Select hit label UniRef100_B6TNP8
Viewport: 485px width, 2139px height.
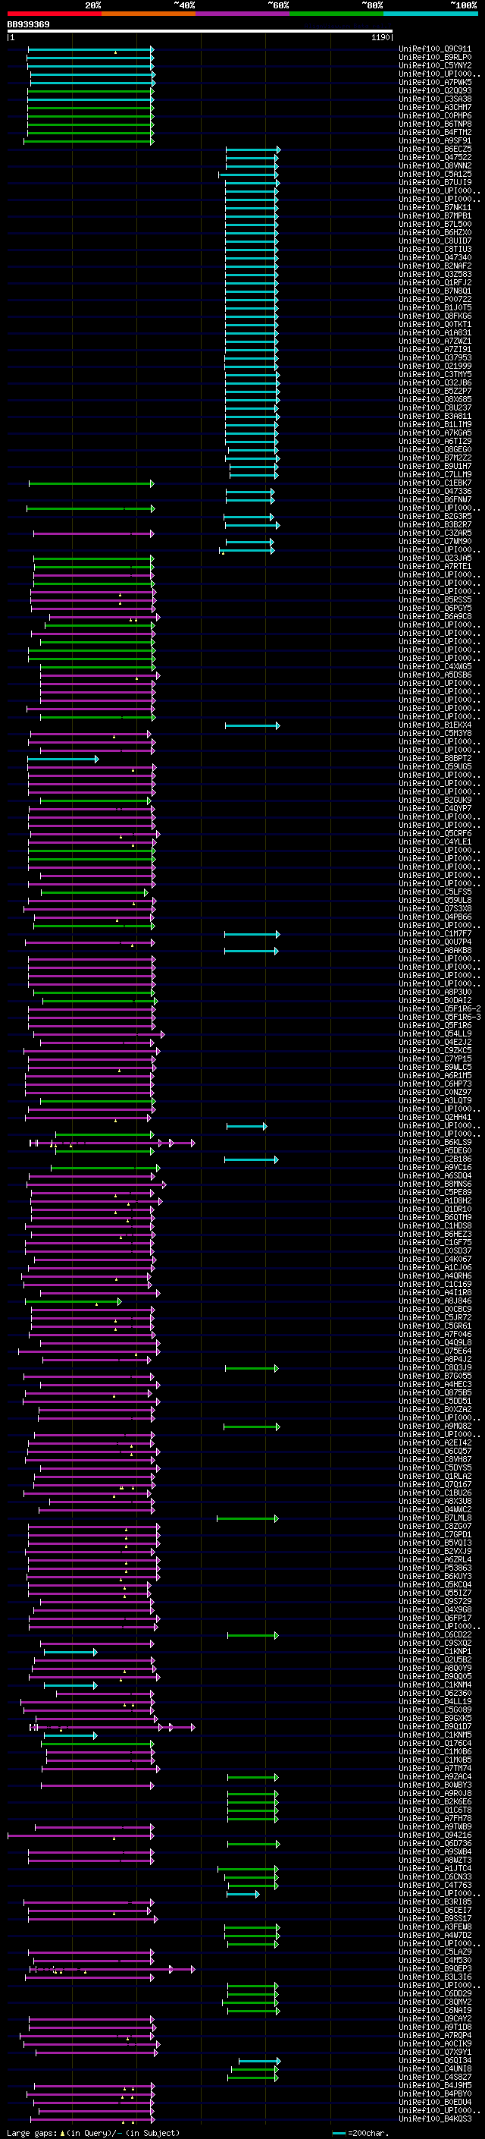434,124
